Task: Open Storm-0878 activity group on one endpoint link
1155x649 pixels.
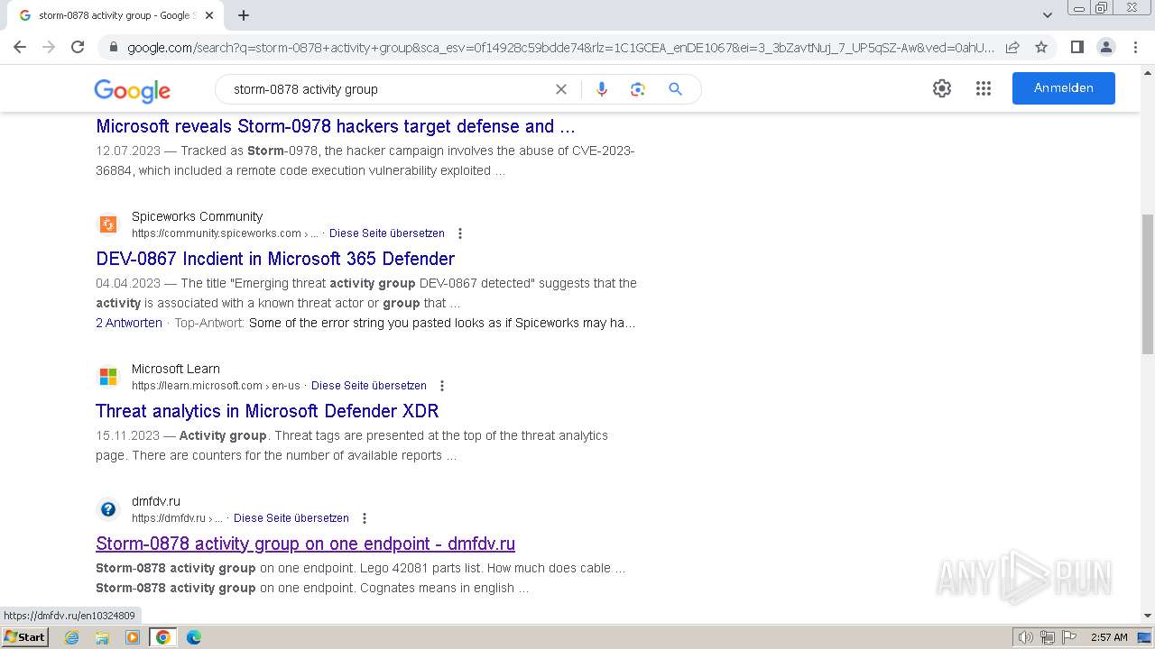Action: coord(305,544)
